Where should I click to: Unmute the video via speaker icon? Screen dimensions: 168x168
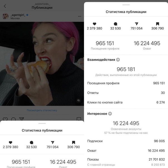pos(78,100)
